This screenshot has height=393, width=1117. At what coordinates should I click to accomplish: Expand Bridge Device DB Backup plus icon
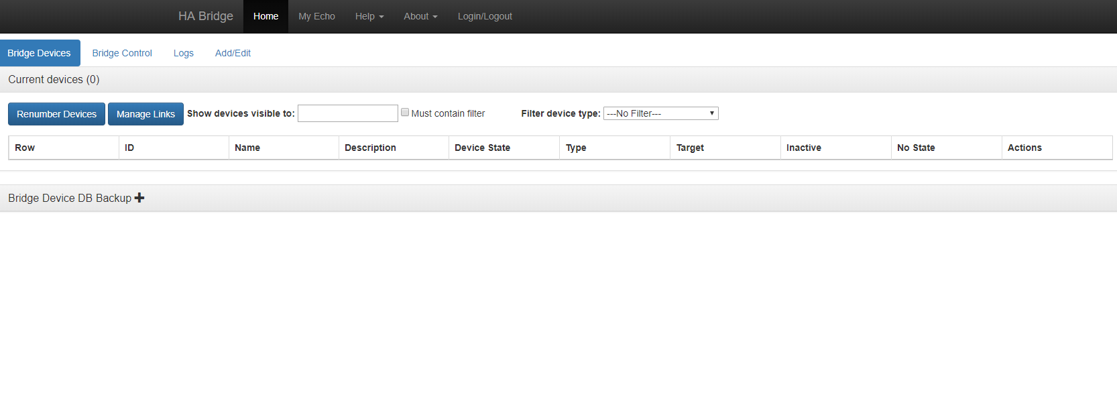point(139,198)
